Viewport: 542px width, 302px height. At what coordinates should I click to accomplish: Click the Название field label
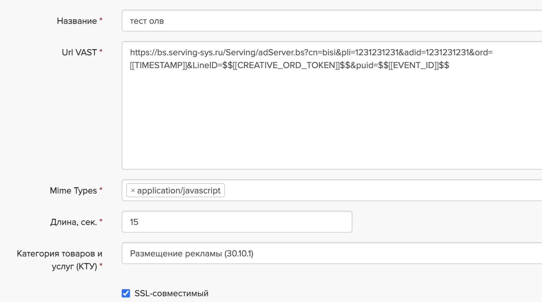(77, 21)
